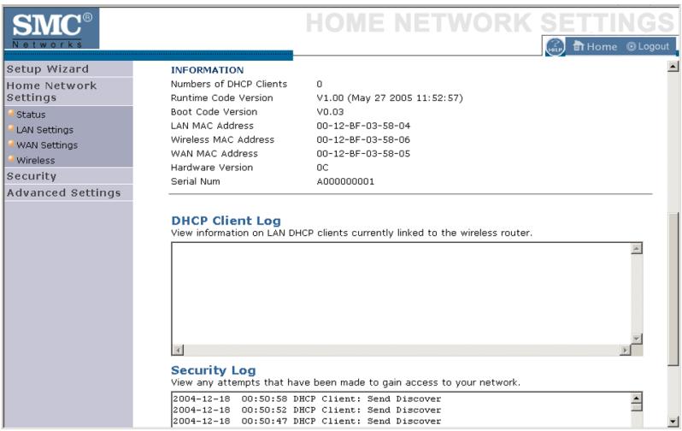
Task: Click the SMC Networks logo
Action: coord(52,29)
